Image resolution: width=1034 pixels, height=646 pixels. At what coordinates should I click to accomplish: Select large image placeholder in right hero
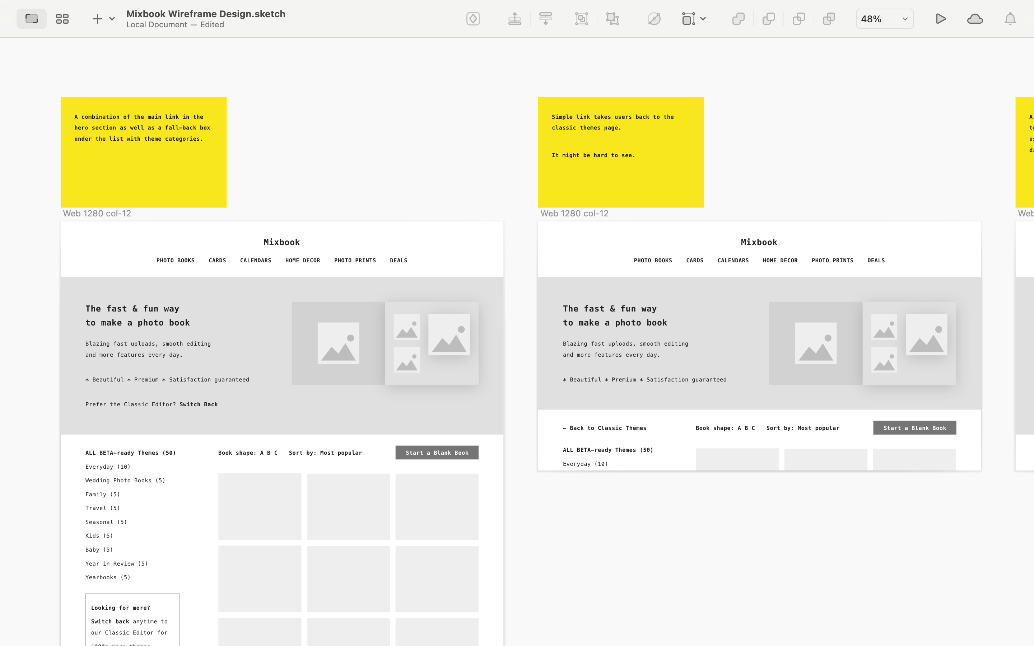(816, 343)
